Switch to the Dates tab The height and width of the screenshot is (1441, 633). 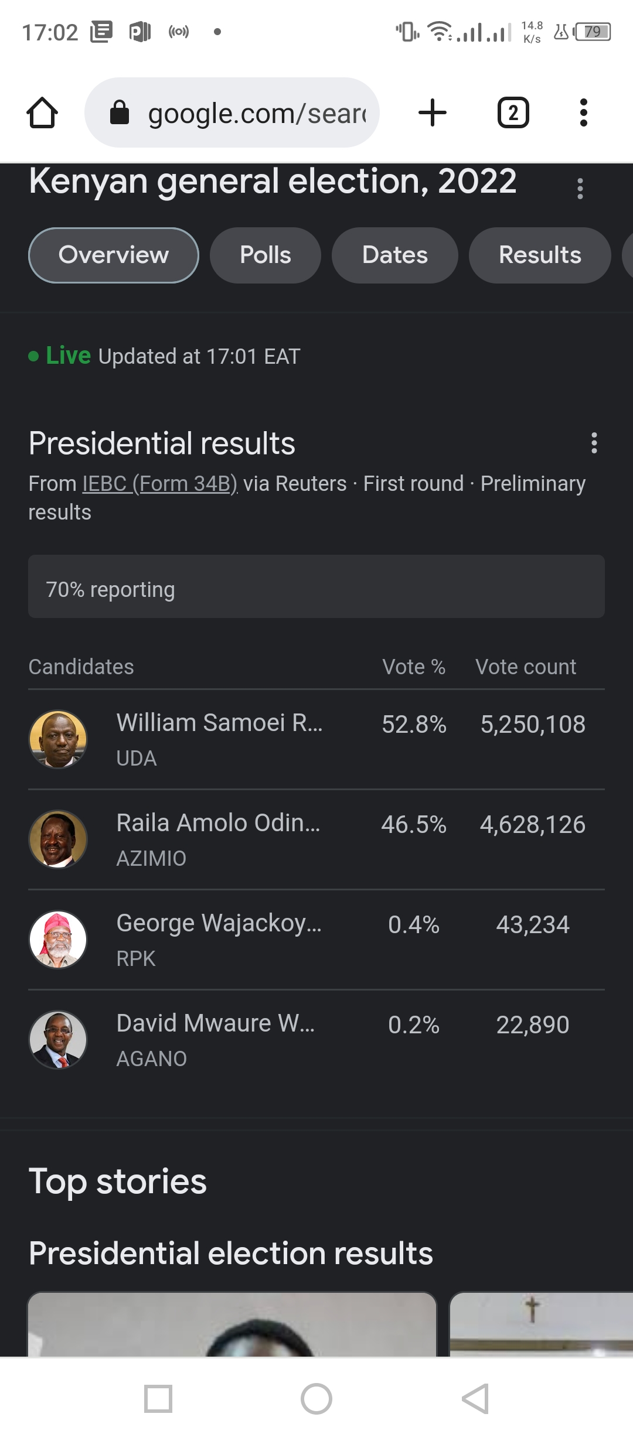click(395, 255)
